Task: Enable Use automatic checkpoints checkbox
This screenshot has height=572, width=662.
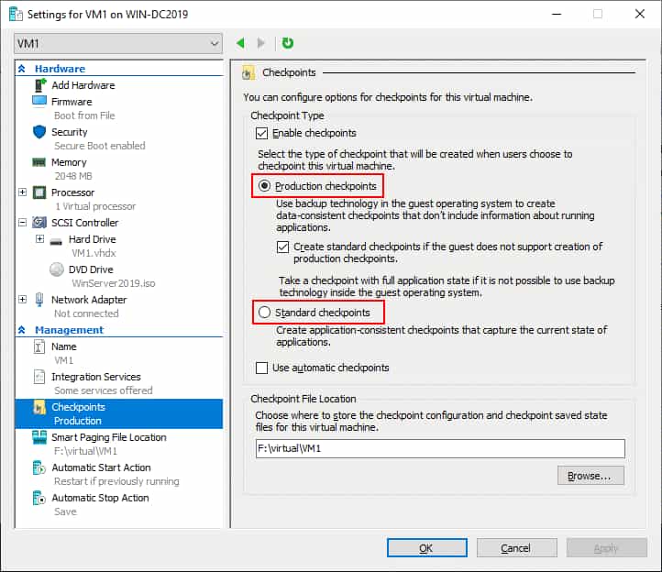Action: (x=263, y=368)
